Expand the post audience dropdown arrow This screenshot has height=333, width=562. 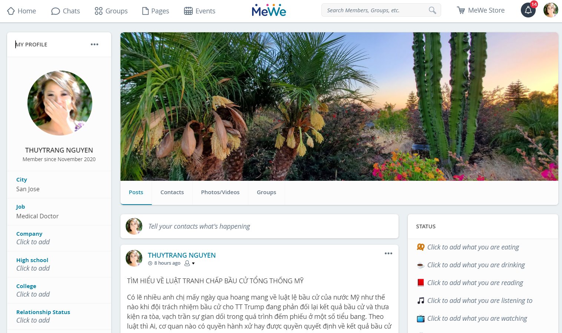193,264
